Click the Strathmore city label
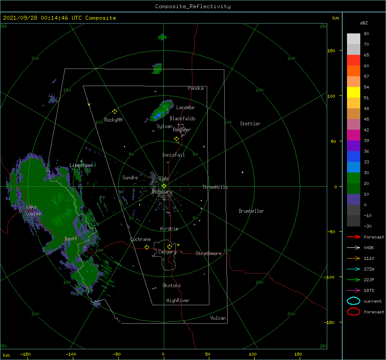 [x=208, y=253]
